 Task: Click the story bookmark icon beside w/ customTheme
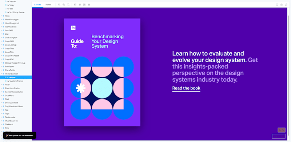[x=6, y=81]
